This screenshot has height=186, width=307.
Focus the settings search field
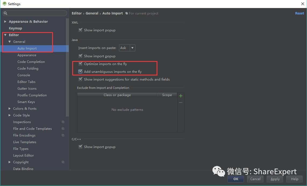tap(35, 13)
